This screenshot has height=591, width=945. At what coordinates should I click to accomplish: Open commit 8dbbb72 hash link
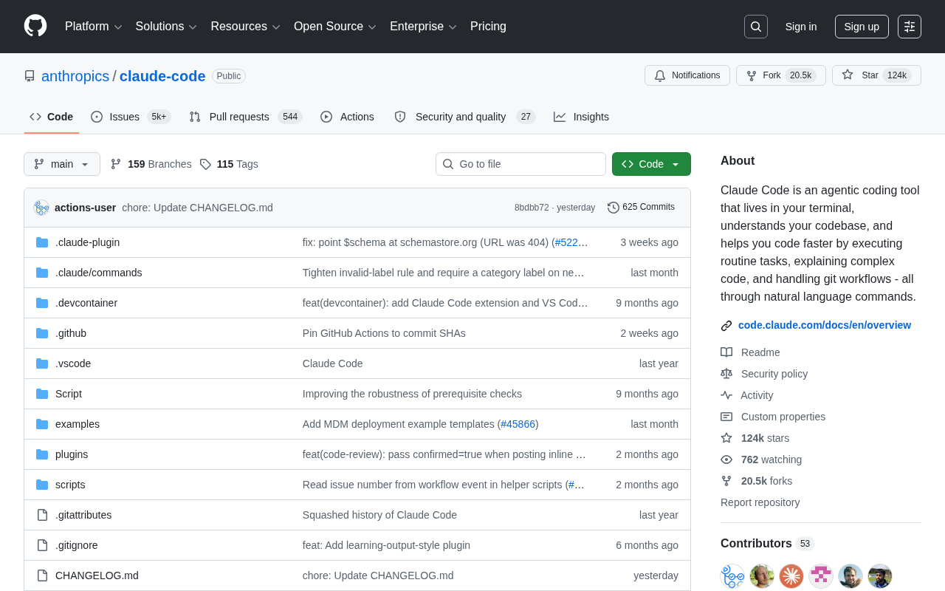532,208
